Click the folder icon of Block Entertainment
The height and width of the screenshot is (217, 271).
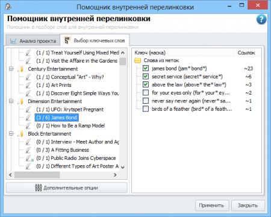pyautogui.click(x=20, y=134)
